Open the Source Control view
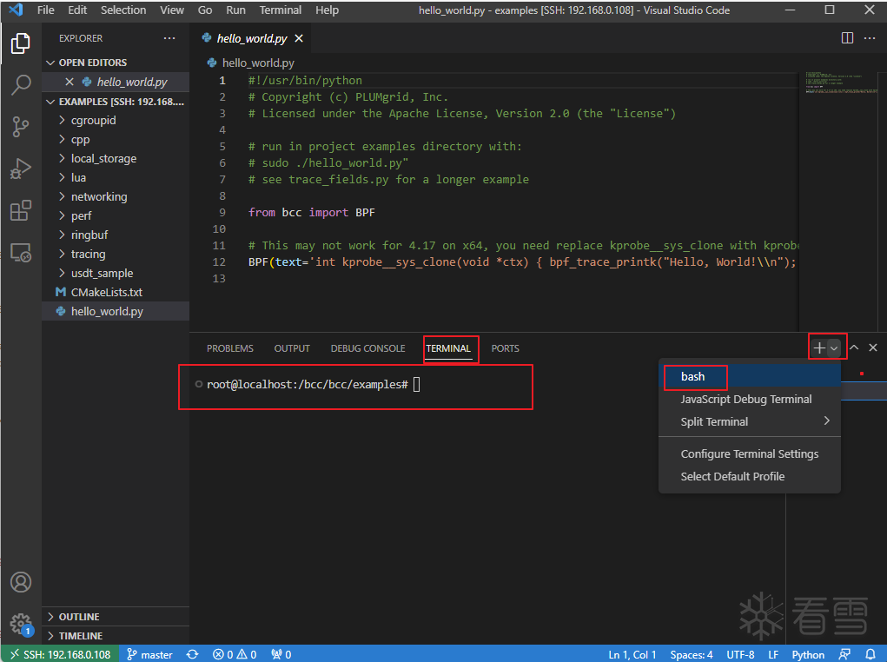This screenshot has width=887, height=662. pos(21,127)
